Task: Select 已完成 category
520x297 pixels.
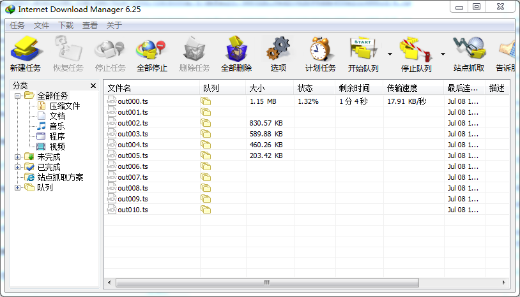Action: click(x=49, y=168)
